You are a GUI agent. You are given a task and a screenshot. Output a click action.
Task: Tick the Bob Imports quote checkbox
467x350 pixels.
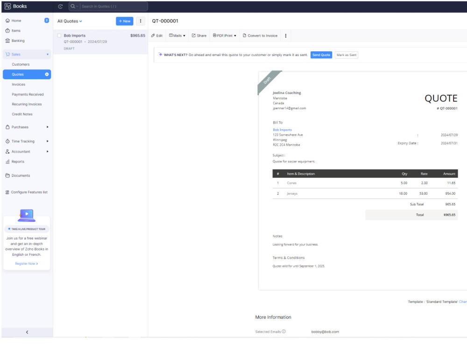click(59, 35)
